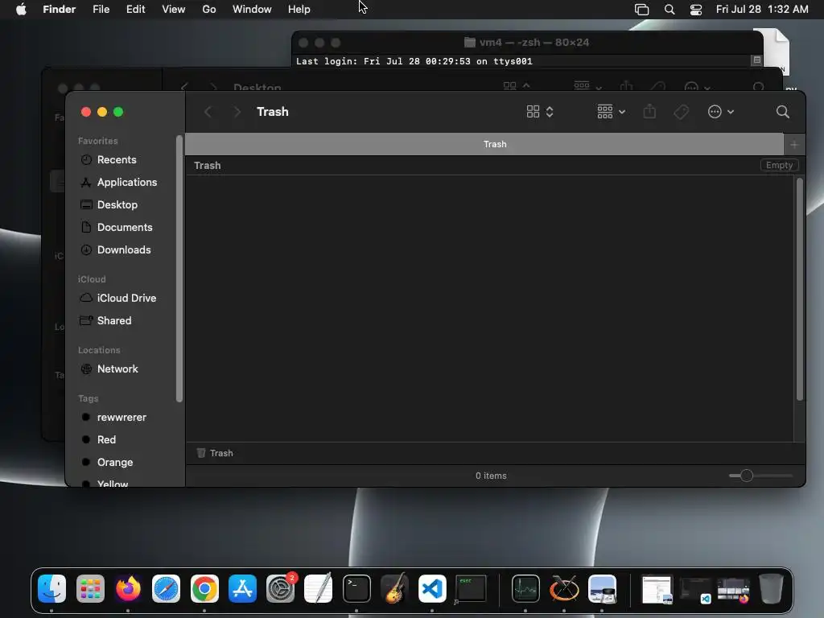Open System Preferences from the Dock
824x618 pixels.
(x=281, y=588)
